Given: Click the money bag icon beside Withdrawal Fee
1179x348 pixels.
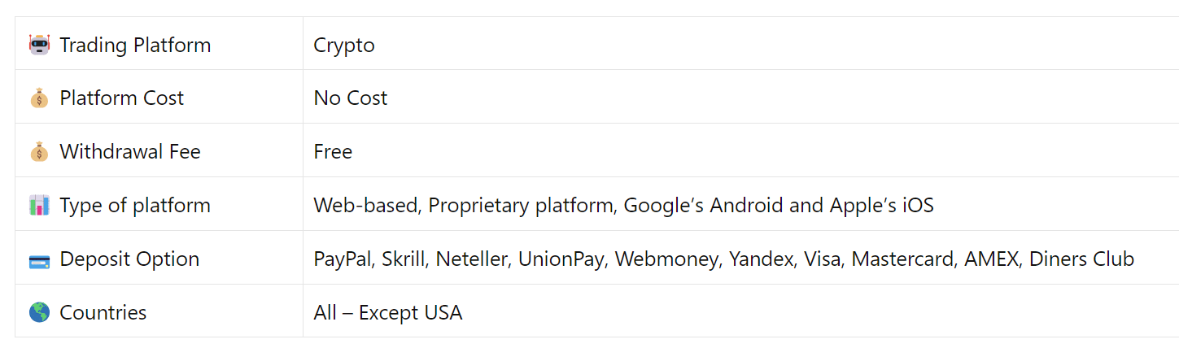Looking at the screenshot, I should [x=39, y=152].
